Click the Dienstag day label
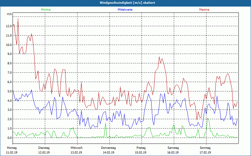This screenshot has height=156, width=251. [x=44, y=148]
